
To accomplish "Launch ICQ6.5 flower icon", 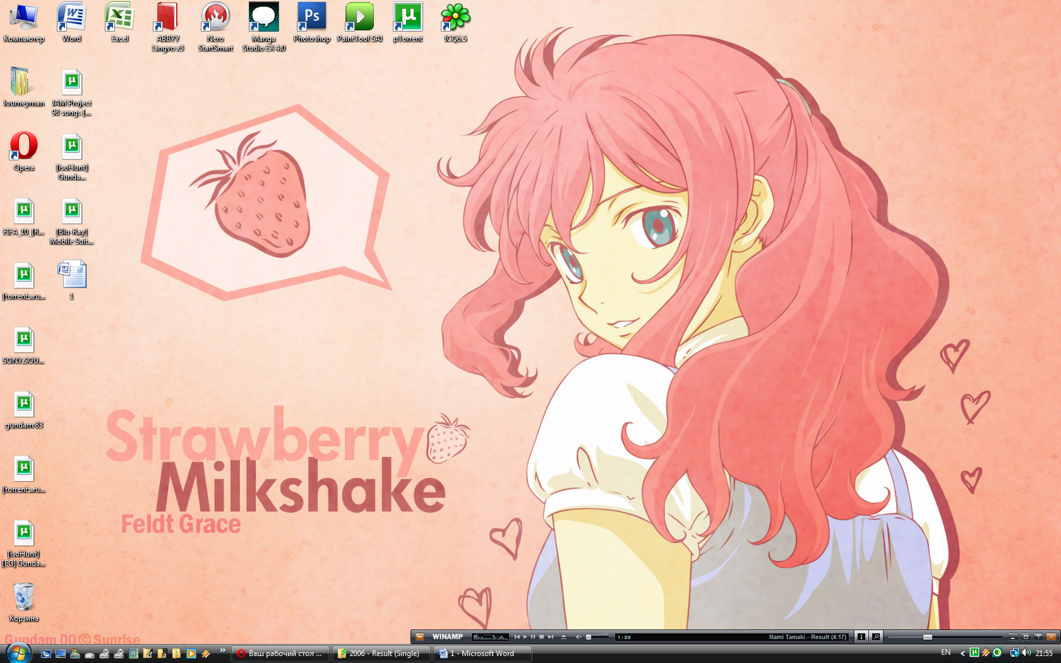I will 455,23.
